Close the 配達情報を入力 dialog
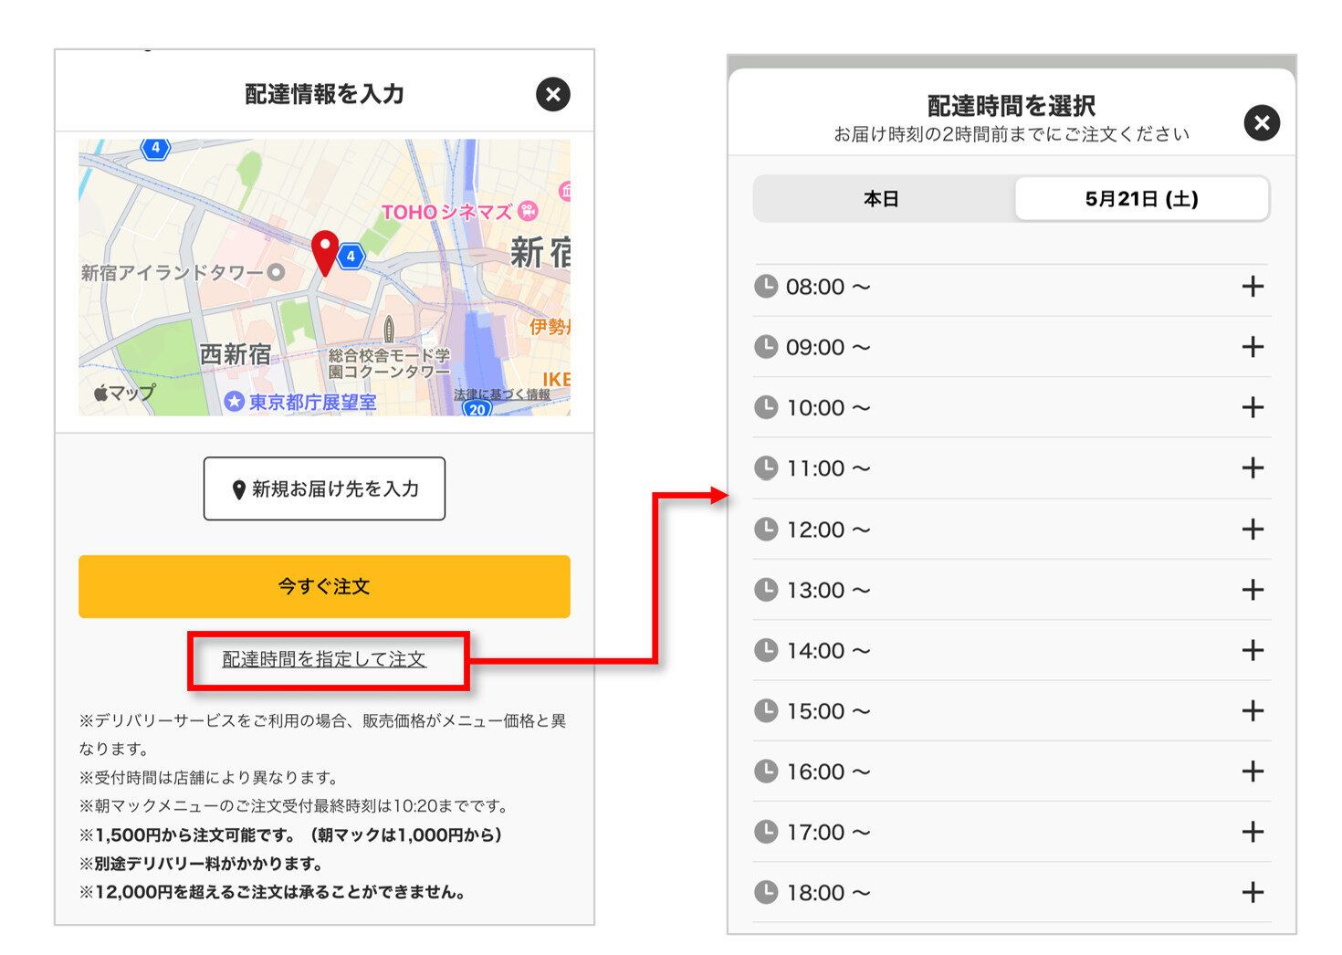The image size is (1342, 955). pyautogui.click(x=552, y=94)
